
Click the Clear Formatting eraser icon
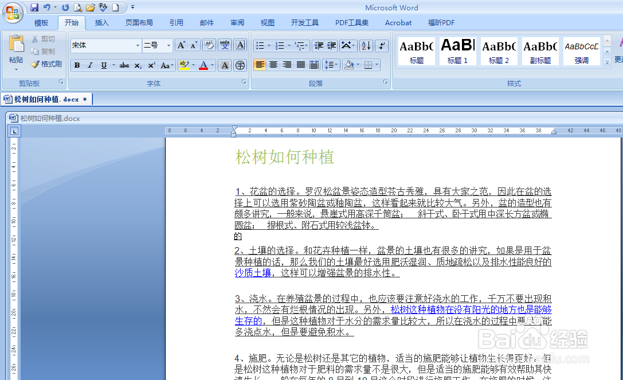tap(209, 45)
